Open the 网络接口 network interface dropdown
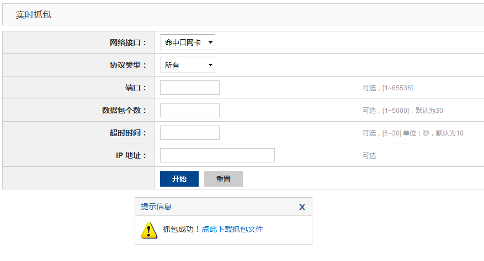484x261 pixels. (187, 42)
